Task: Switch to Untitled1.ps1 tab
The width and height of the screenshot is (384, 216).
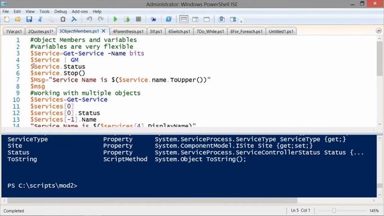Action: coord(281,31)
